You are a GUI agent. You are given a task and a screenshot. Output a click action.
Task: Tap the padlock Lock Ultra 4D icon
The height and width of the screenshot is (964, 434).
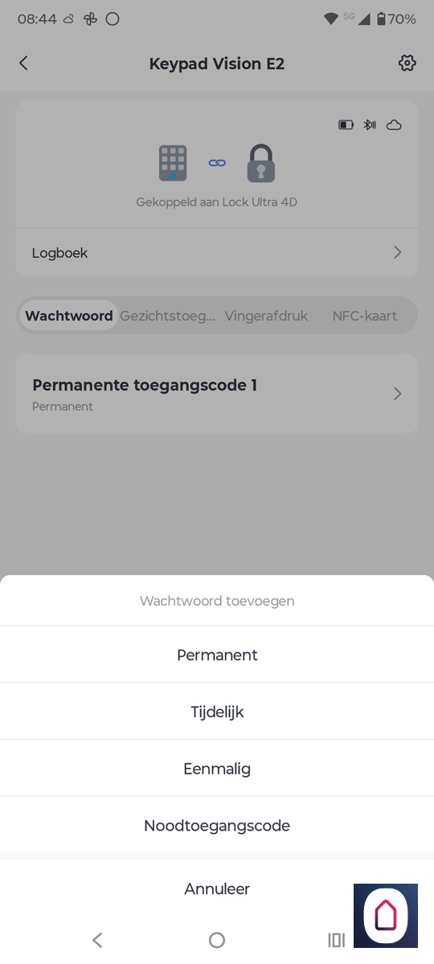click(261, 163)
